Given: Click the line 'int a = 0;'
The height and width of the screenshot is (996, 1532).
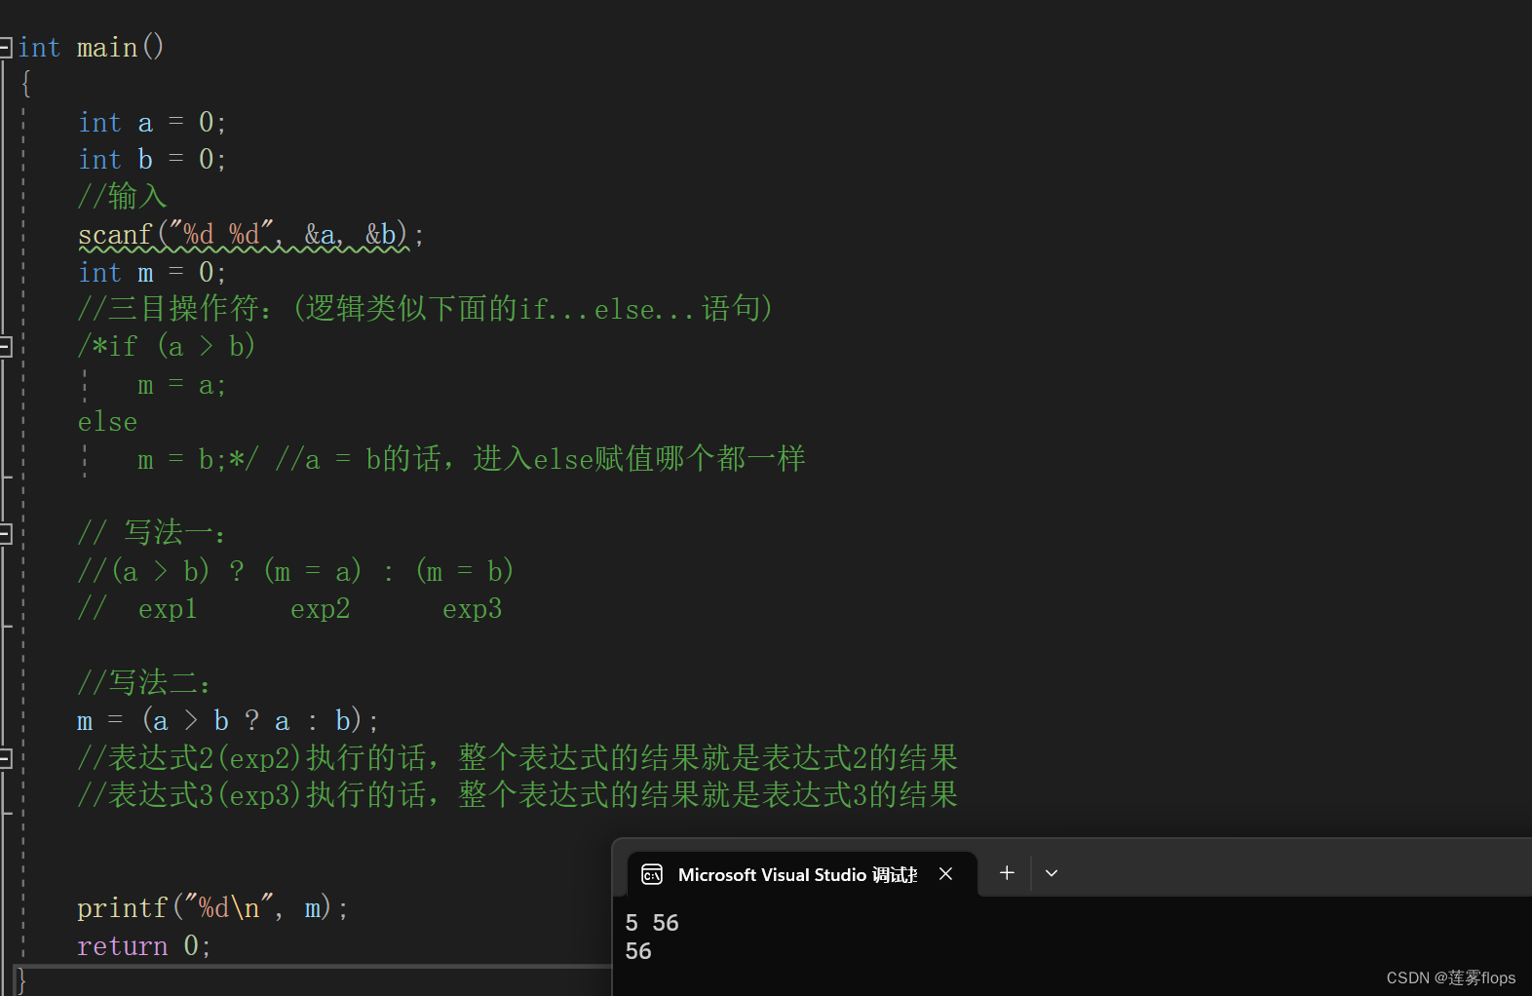Looking at the screenshot, I should pos(152,123).
